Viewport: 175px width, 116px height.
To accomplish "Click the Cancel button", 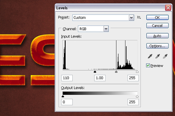I will tap(157, 26).
